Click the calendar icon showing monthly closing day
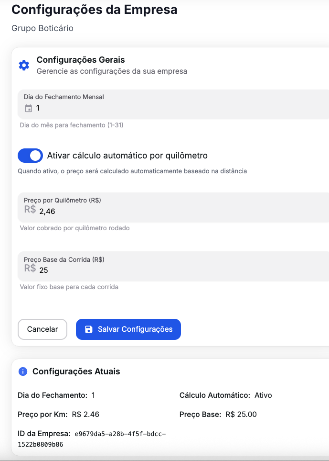This screenshot has height=461, width=329. 27,108
